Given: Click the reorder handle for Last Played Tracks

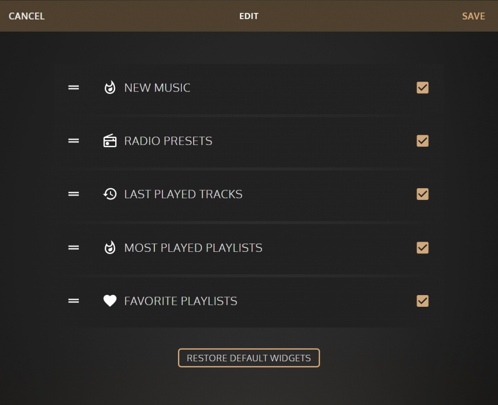Looking at the screenshot, I should [73, 194].
